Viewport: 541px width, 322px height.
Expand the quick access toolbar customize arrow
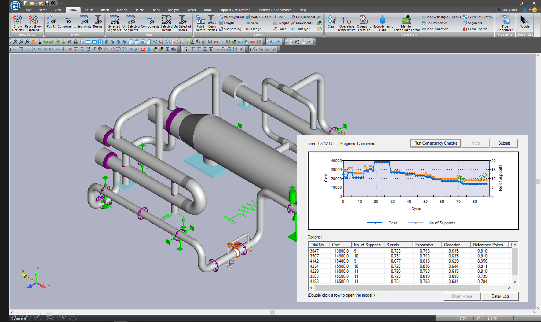tap(61, 3)
